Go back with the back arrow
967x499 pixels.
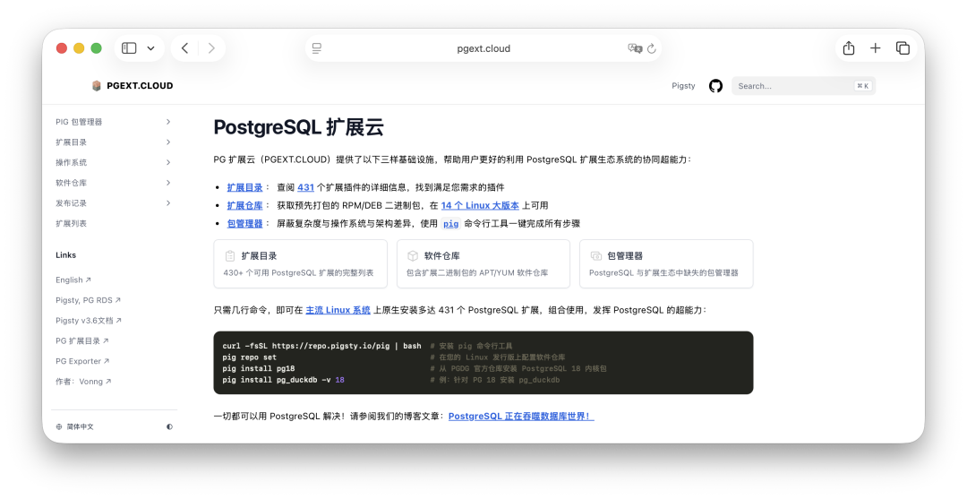[x=184, y=48]
